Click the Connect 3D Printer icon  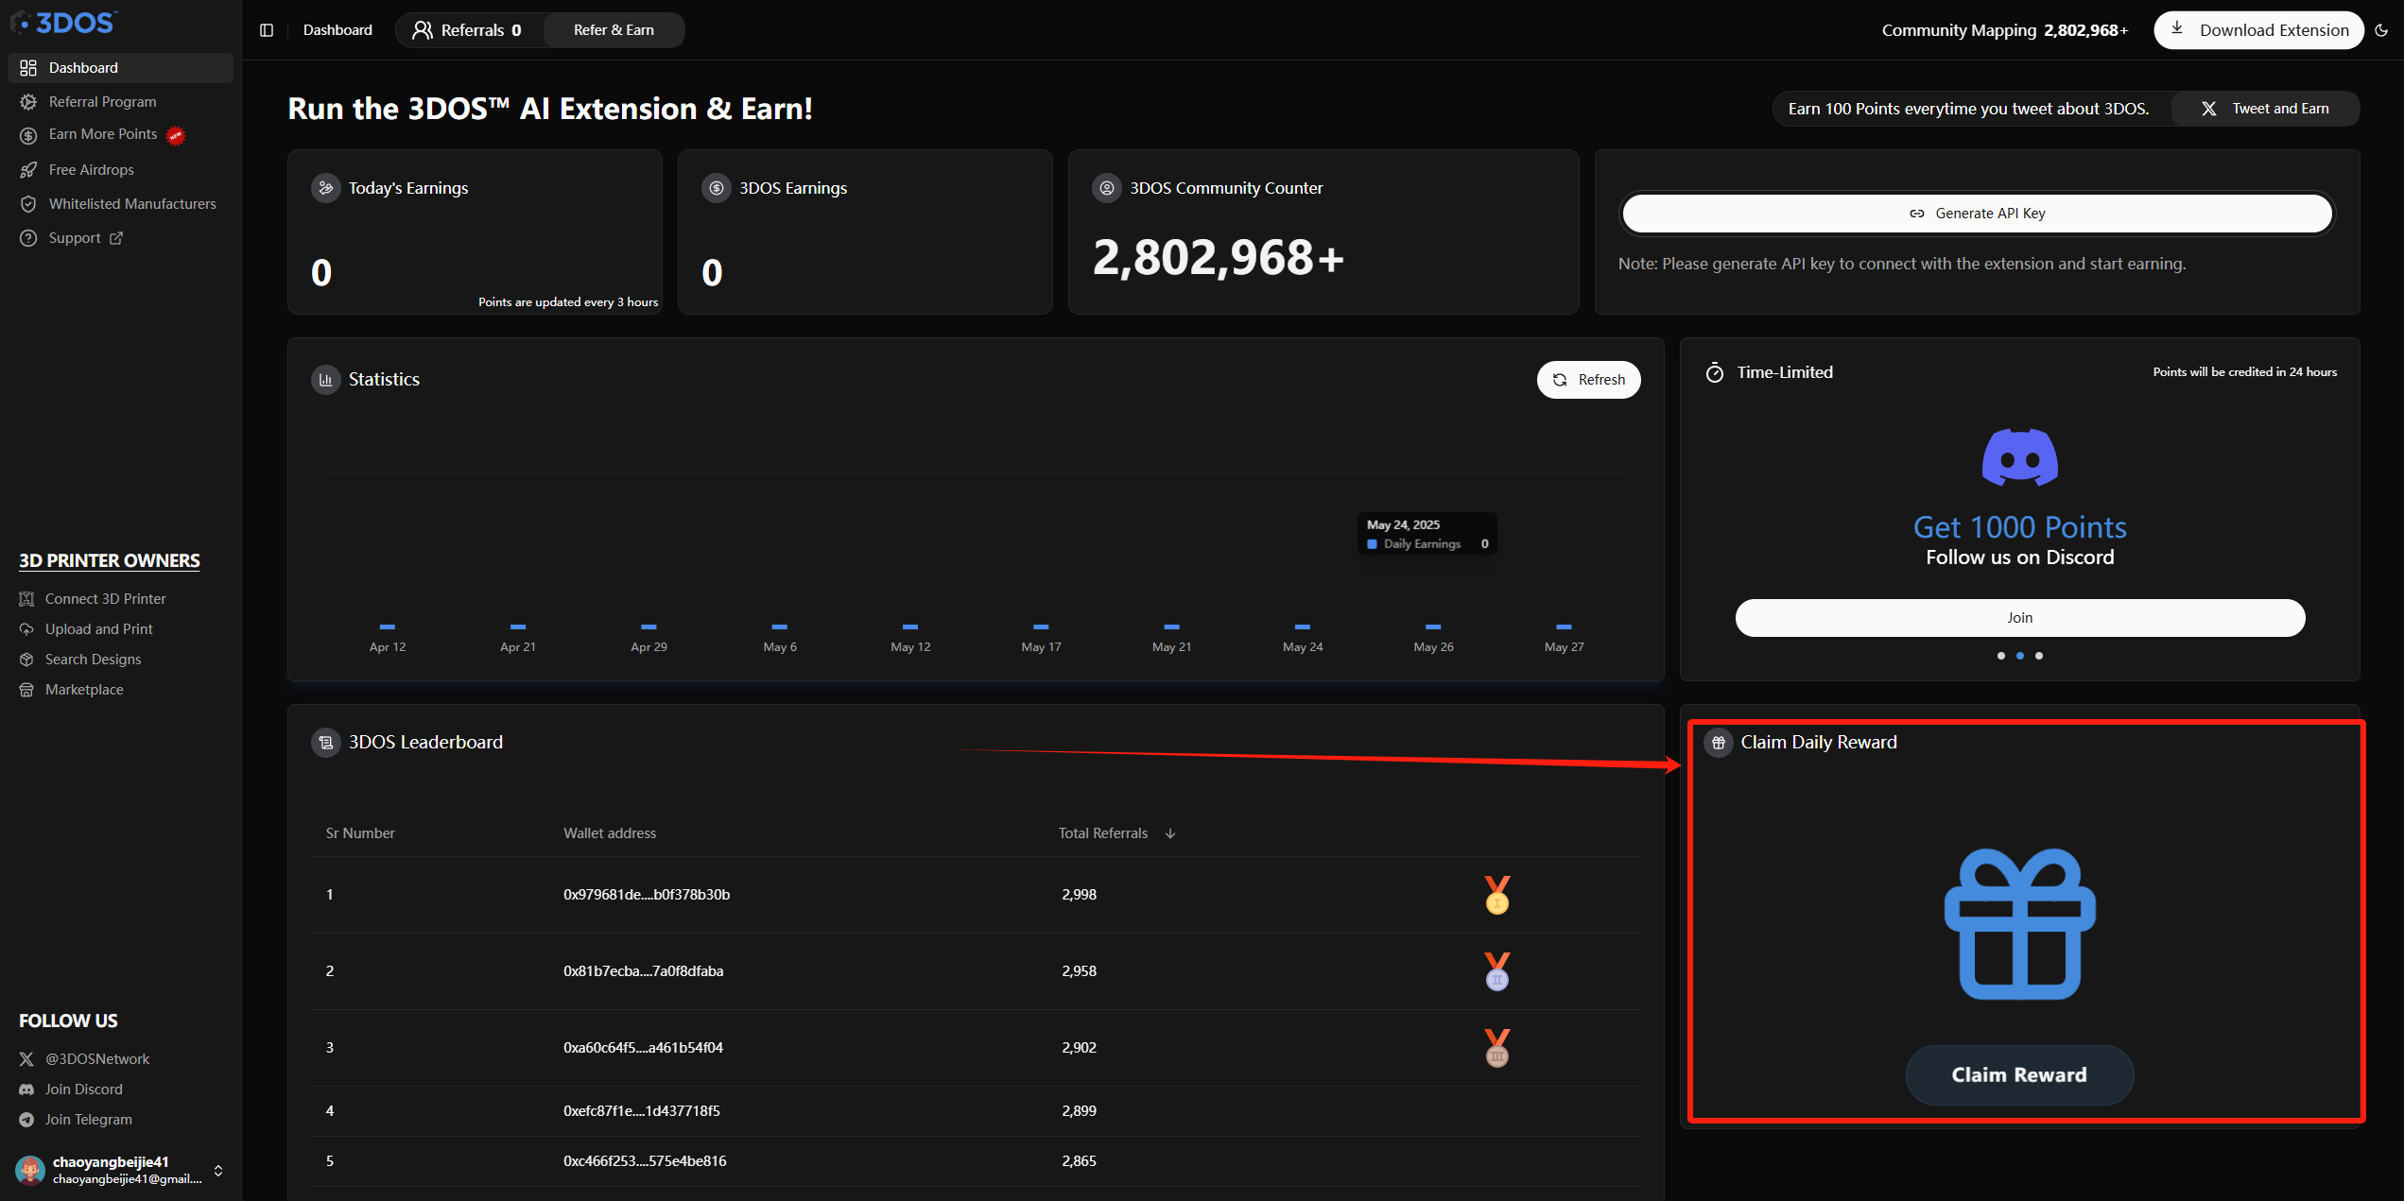(x=26, y=599)
